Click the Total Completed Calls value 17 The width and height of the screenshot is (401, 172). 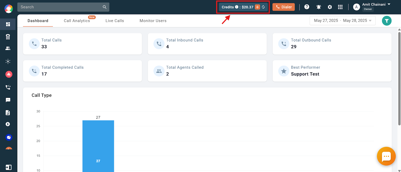(44, 74)
